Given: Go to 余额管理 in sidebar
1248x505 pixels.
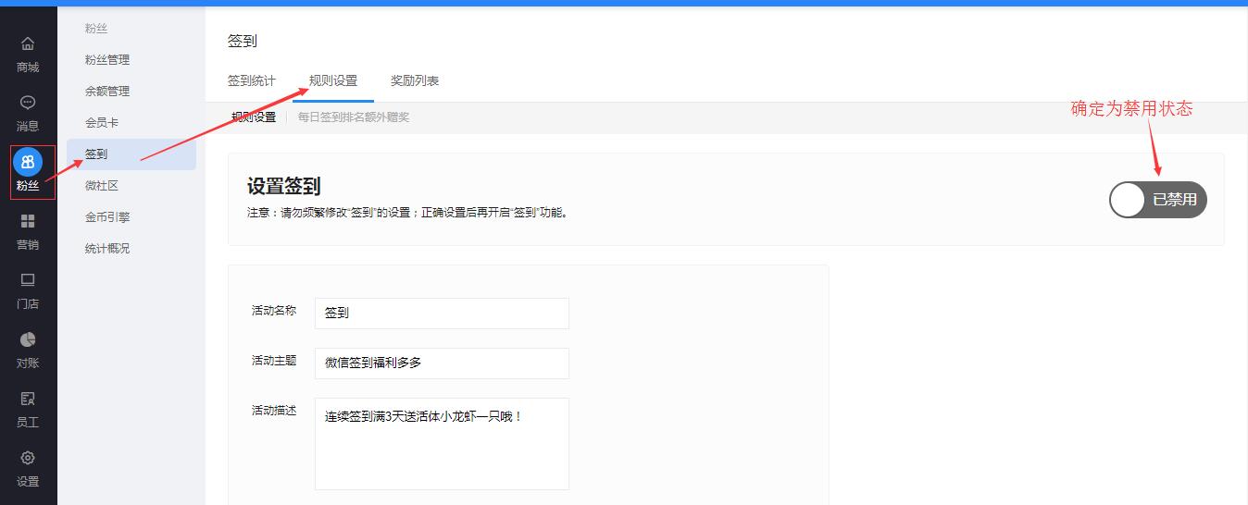Looking at the screenshot, I should pos(107,92).
